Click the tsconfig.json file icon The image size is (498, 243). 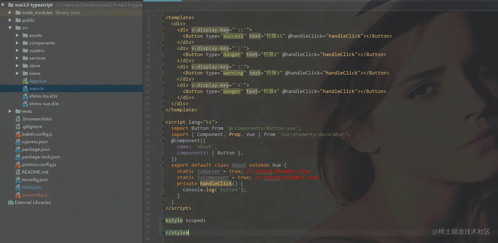point(18,180)
